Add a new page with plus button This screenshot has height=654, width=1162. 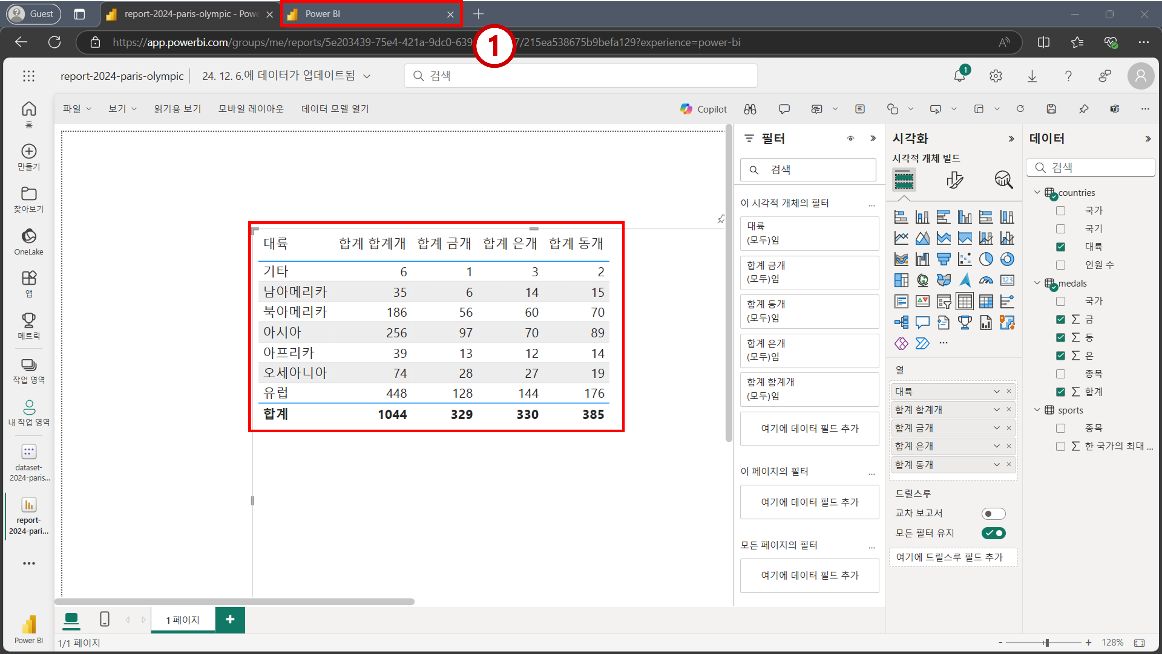point(229,620)
